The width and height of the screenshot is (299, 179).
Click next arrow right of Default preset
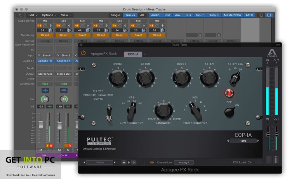(x=114, y=162)
